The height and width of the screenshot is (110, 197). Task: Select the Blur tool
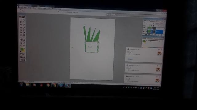(x=21, y=35)
